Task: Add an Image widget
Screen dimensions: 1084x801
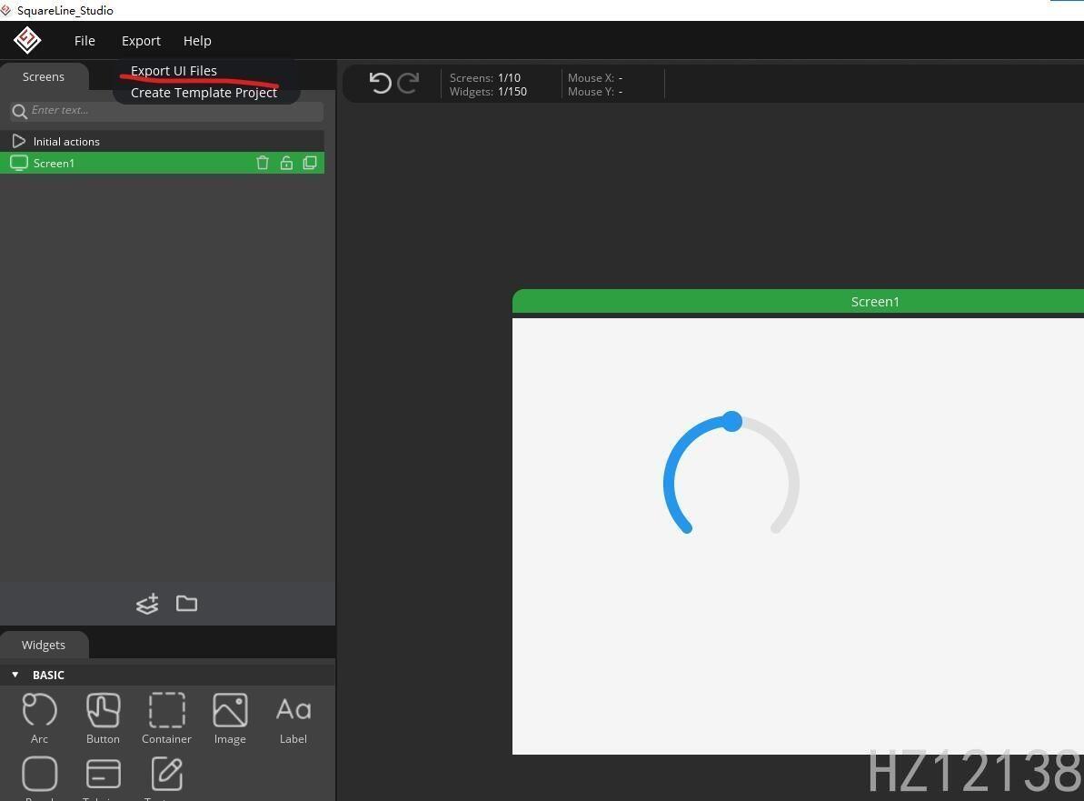Action: [x=230, y=718]
